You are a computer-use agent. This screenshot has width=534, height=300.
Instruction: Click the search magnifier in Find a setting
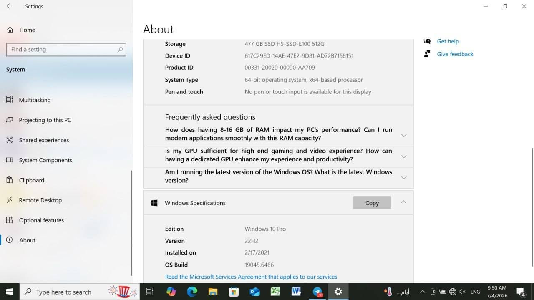click(120, 49)
